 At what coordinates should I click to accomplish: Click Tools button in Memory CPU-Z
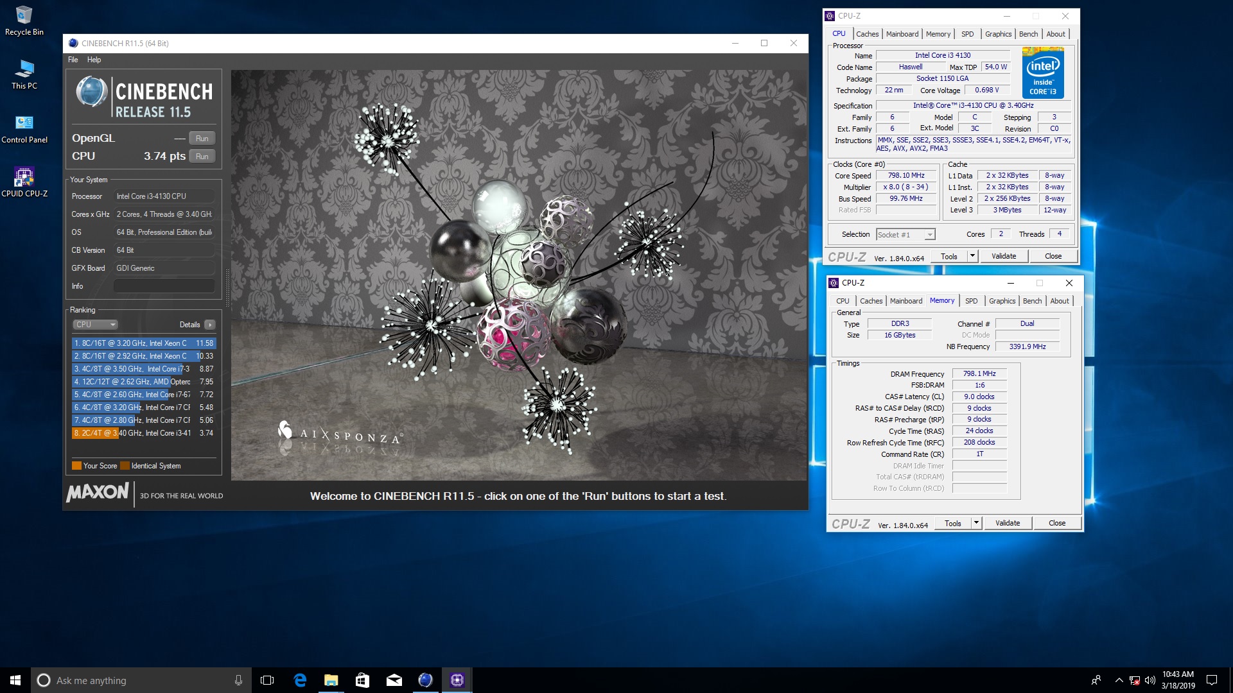pyautogui.click(x=953, y=523)
